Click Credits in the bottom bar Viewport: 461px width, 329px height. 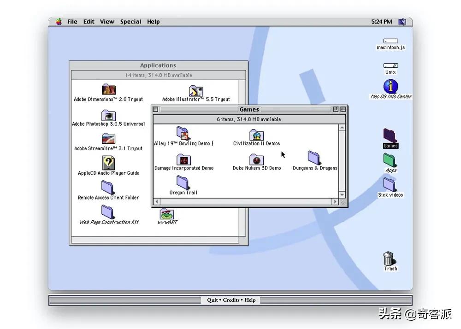(x=231, y=300)
